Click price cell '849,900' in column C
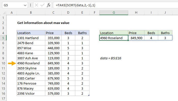This screenshot has height=101, width=178. (x=53, y=63)
